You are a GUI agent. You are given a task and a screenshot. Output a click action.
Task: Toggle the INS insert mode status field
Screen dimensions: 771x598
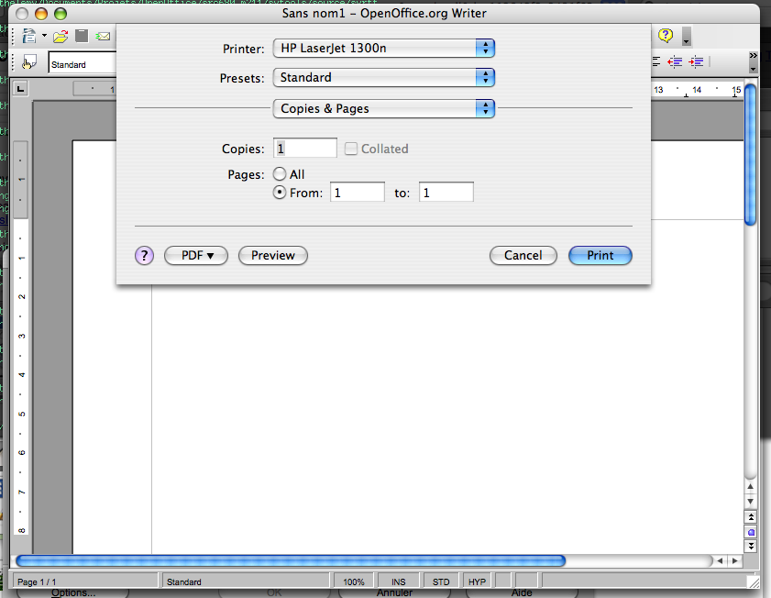coord(398,581)
